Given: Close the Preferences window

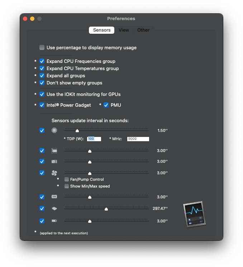Looking at the screenshot, I should coord(25,19).
